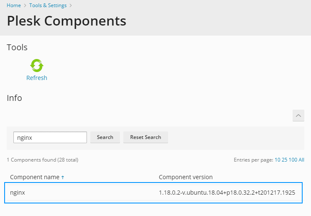Image resolution: width=311 pixels, height=216 pixels.
Task: Click the 'Entries per page:' label
Action: click(253, 160)
